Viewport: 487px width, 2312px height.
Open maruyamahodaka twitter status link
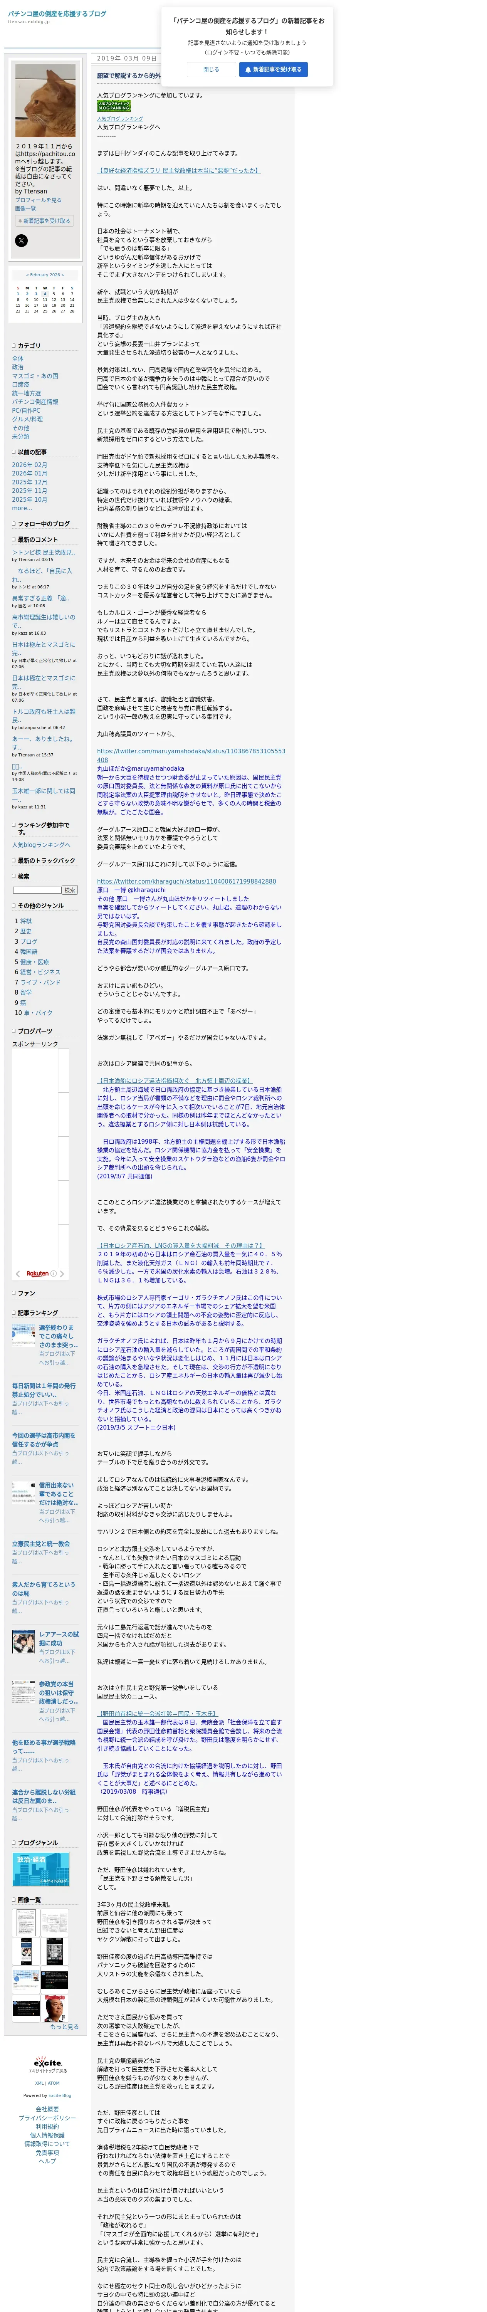click(191, 756)
